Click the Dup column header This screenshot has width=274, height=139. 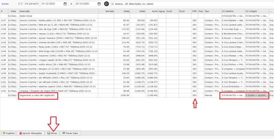coord(201,11)
